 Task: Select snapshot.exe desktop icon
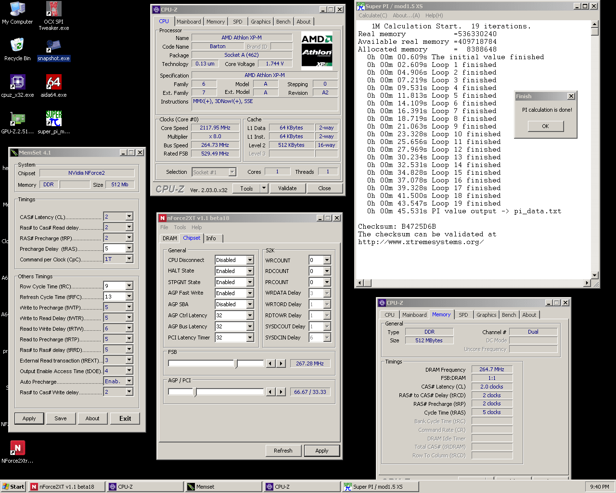click(x=53, y=50)
